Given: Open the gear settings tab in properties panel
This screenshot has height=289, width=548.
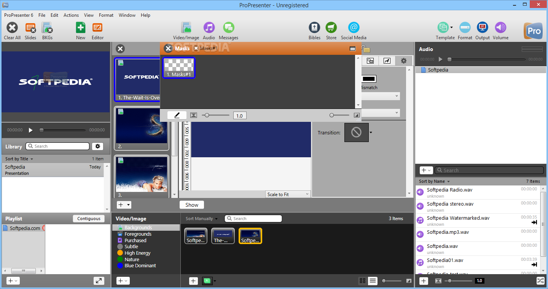Looking at the screenshot, I should (404, 61).
